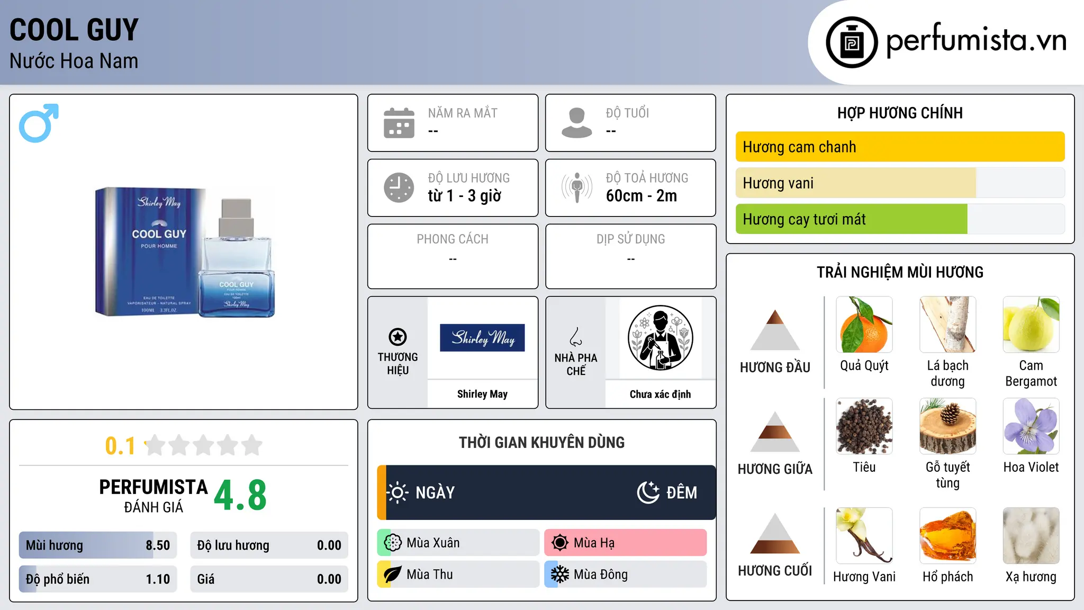This screenshot has width=1084, height=610.
Task: Click the blue male gender symbol
Action: pyautogui.click(x=39, y=123)
